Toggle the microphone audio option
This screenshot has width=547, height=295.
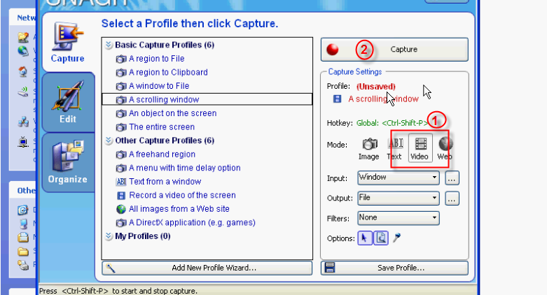(396, 238)
